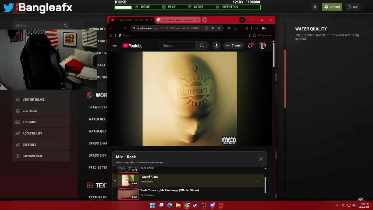Open the site information icon beside URL
Image resolution: width=373 pixels, height=210 pixels.
click(133, 28)
